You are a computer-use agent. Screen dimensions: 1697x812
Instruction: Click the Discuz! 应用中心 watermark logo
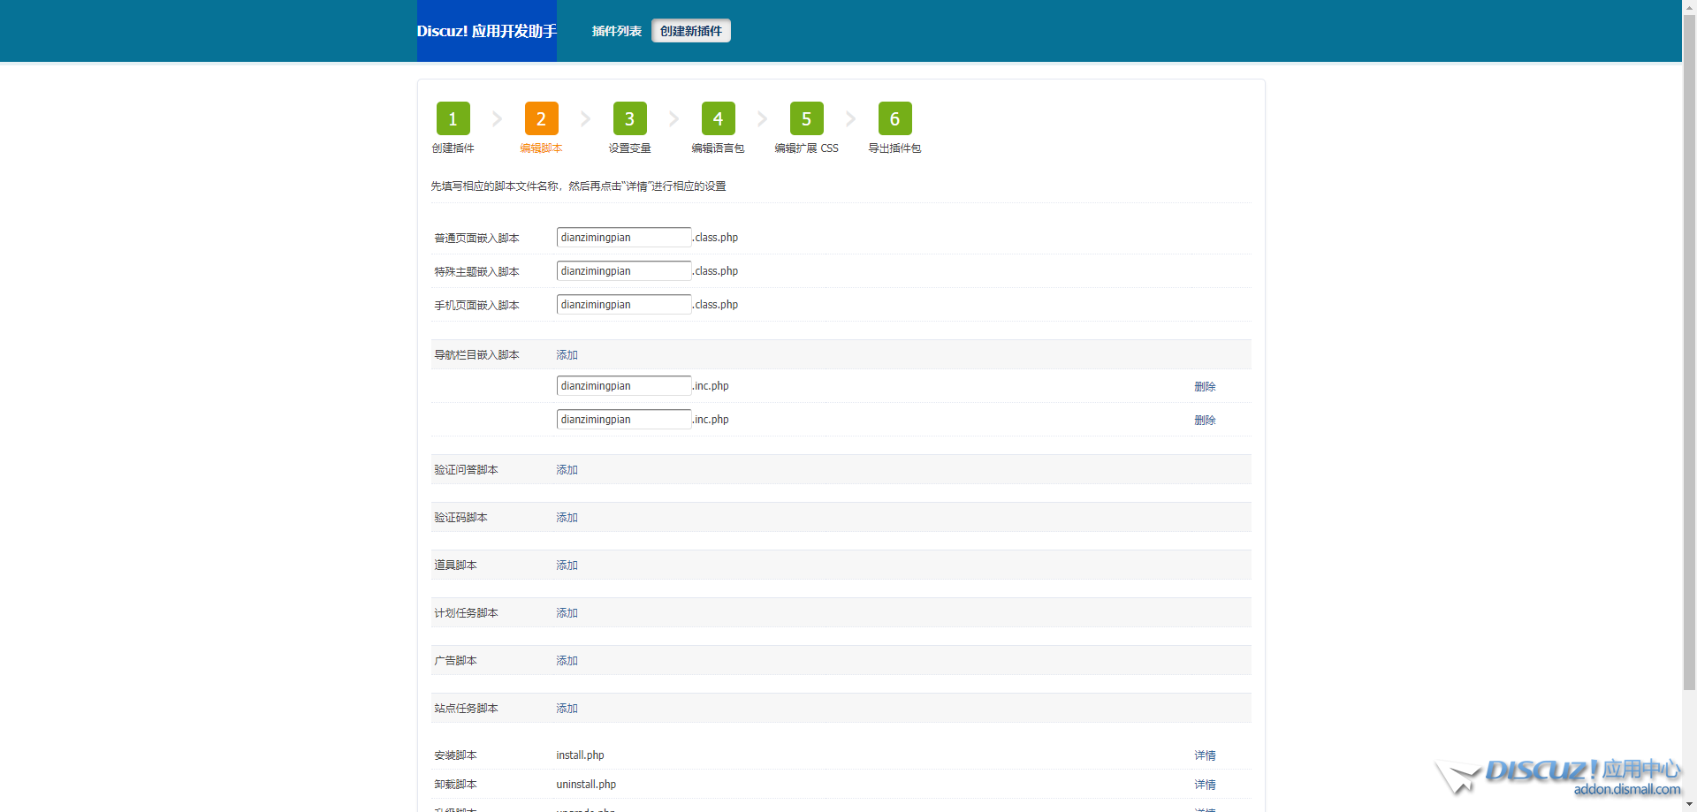coord(1561,776)
